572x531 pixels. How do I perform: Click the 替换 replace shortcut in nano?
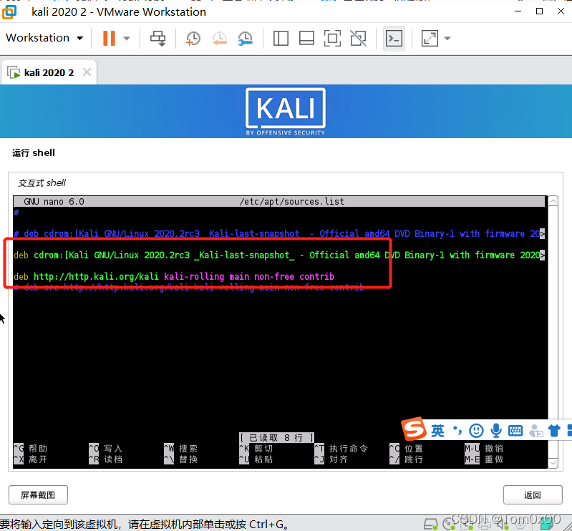181,459
